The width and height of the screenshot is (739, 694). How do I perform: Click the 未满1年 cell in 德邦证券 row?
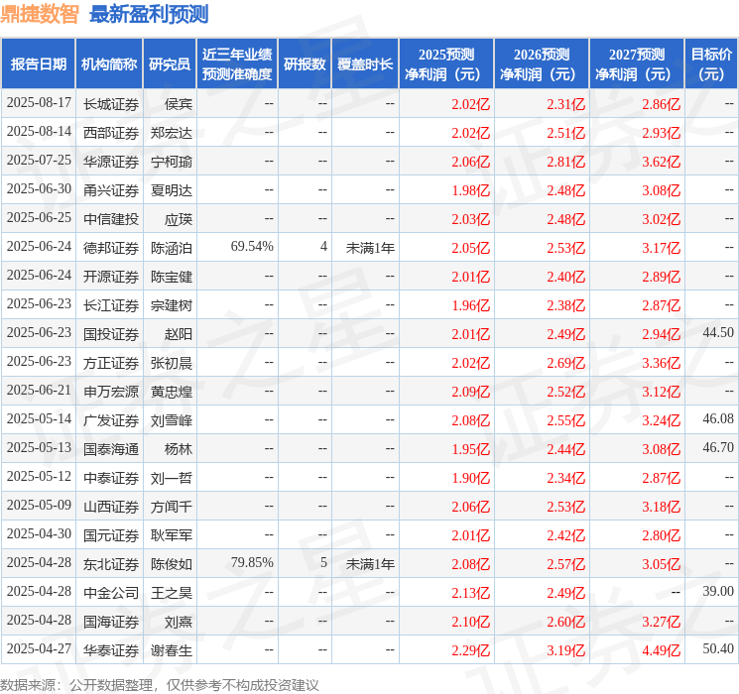pos(370,248)
